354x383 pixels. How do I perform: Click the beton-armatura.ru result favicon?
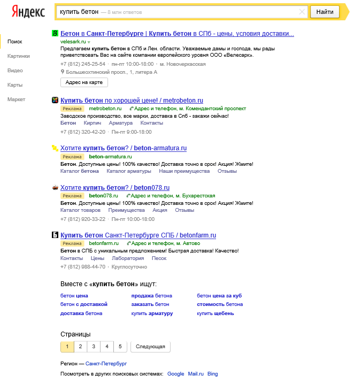(x=55, y=148)
